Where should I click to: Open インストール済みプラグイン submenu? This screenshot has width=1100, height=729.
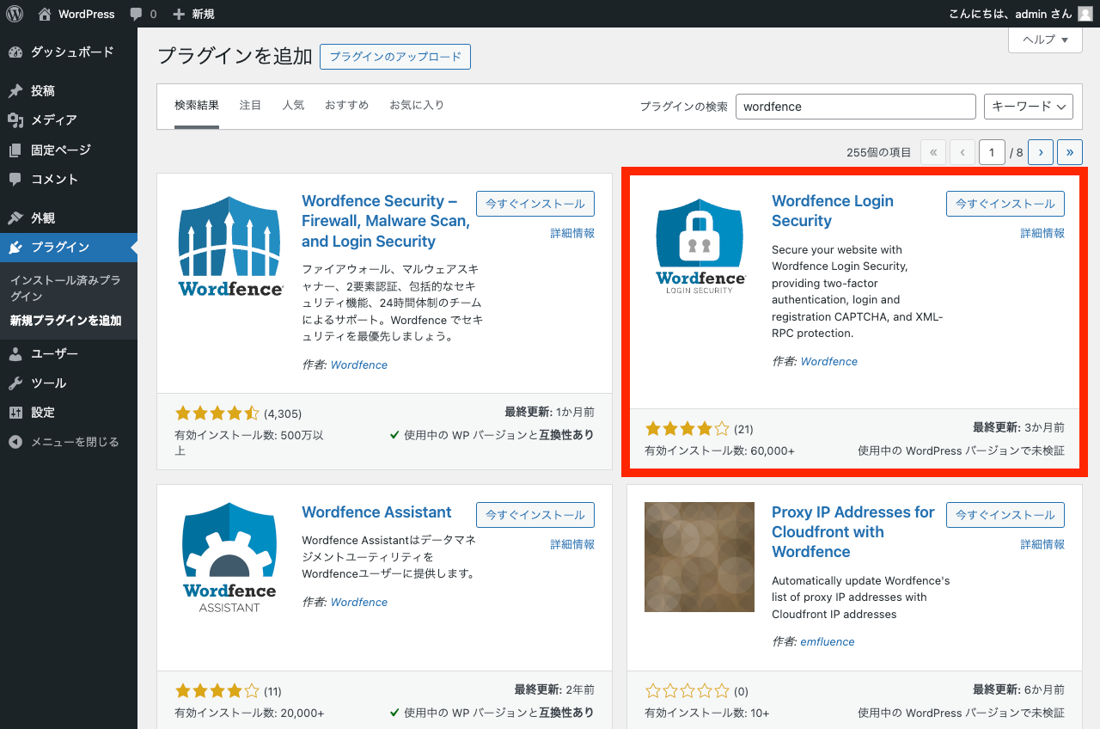pos(65,288)
